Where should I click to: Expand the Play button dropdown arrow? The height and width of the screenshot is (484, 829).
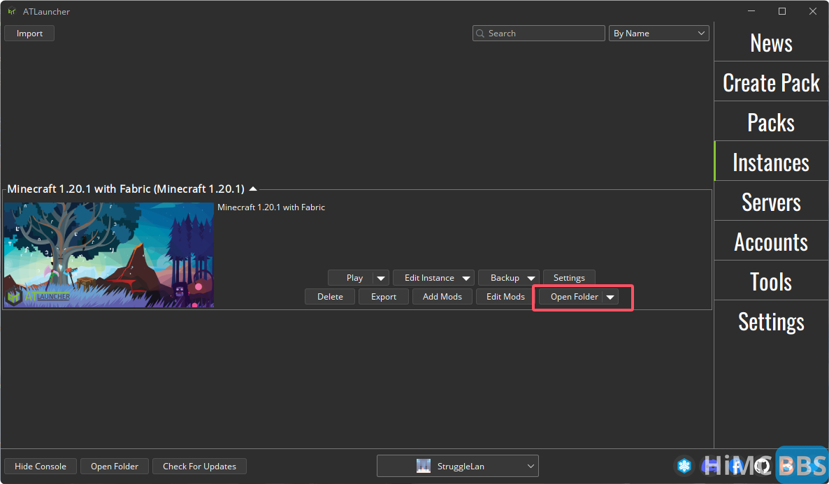click(x=381, y=278)
